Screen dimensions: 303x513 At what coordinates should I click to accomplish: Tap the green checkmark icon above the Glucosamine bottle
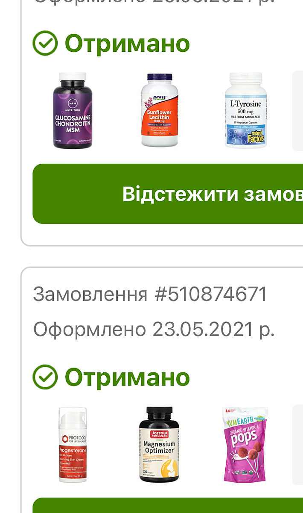click(x=45, y=43)
